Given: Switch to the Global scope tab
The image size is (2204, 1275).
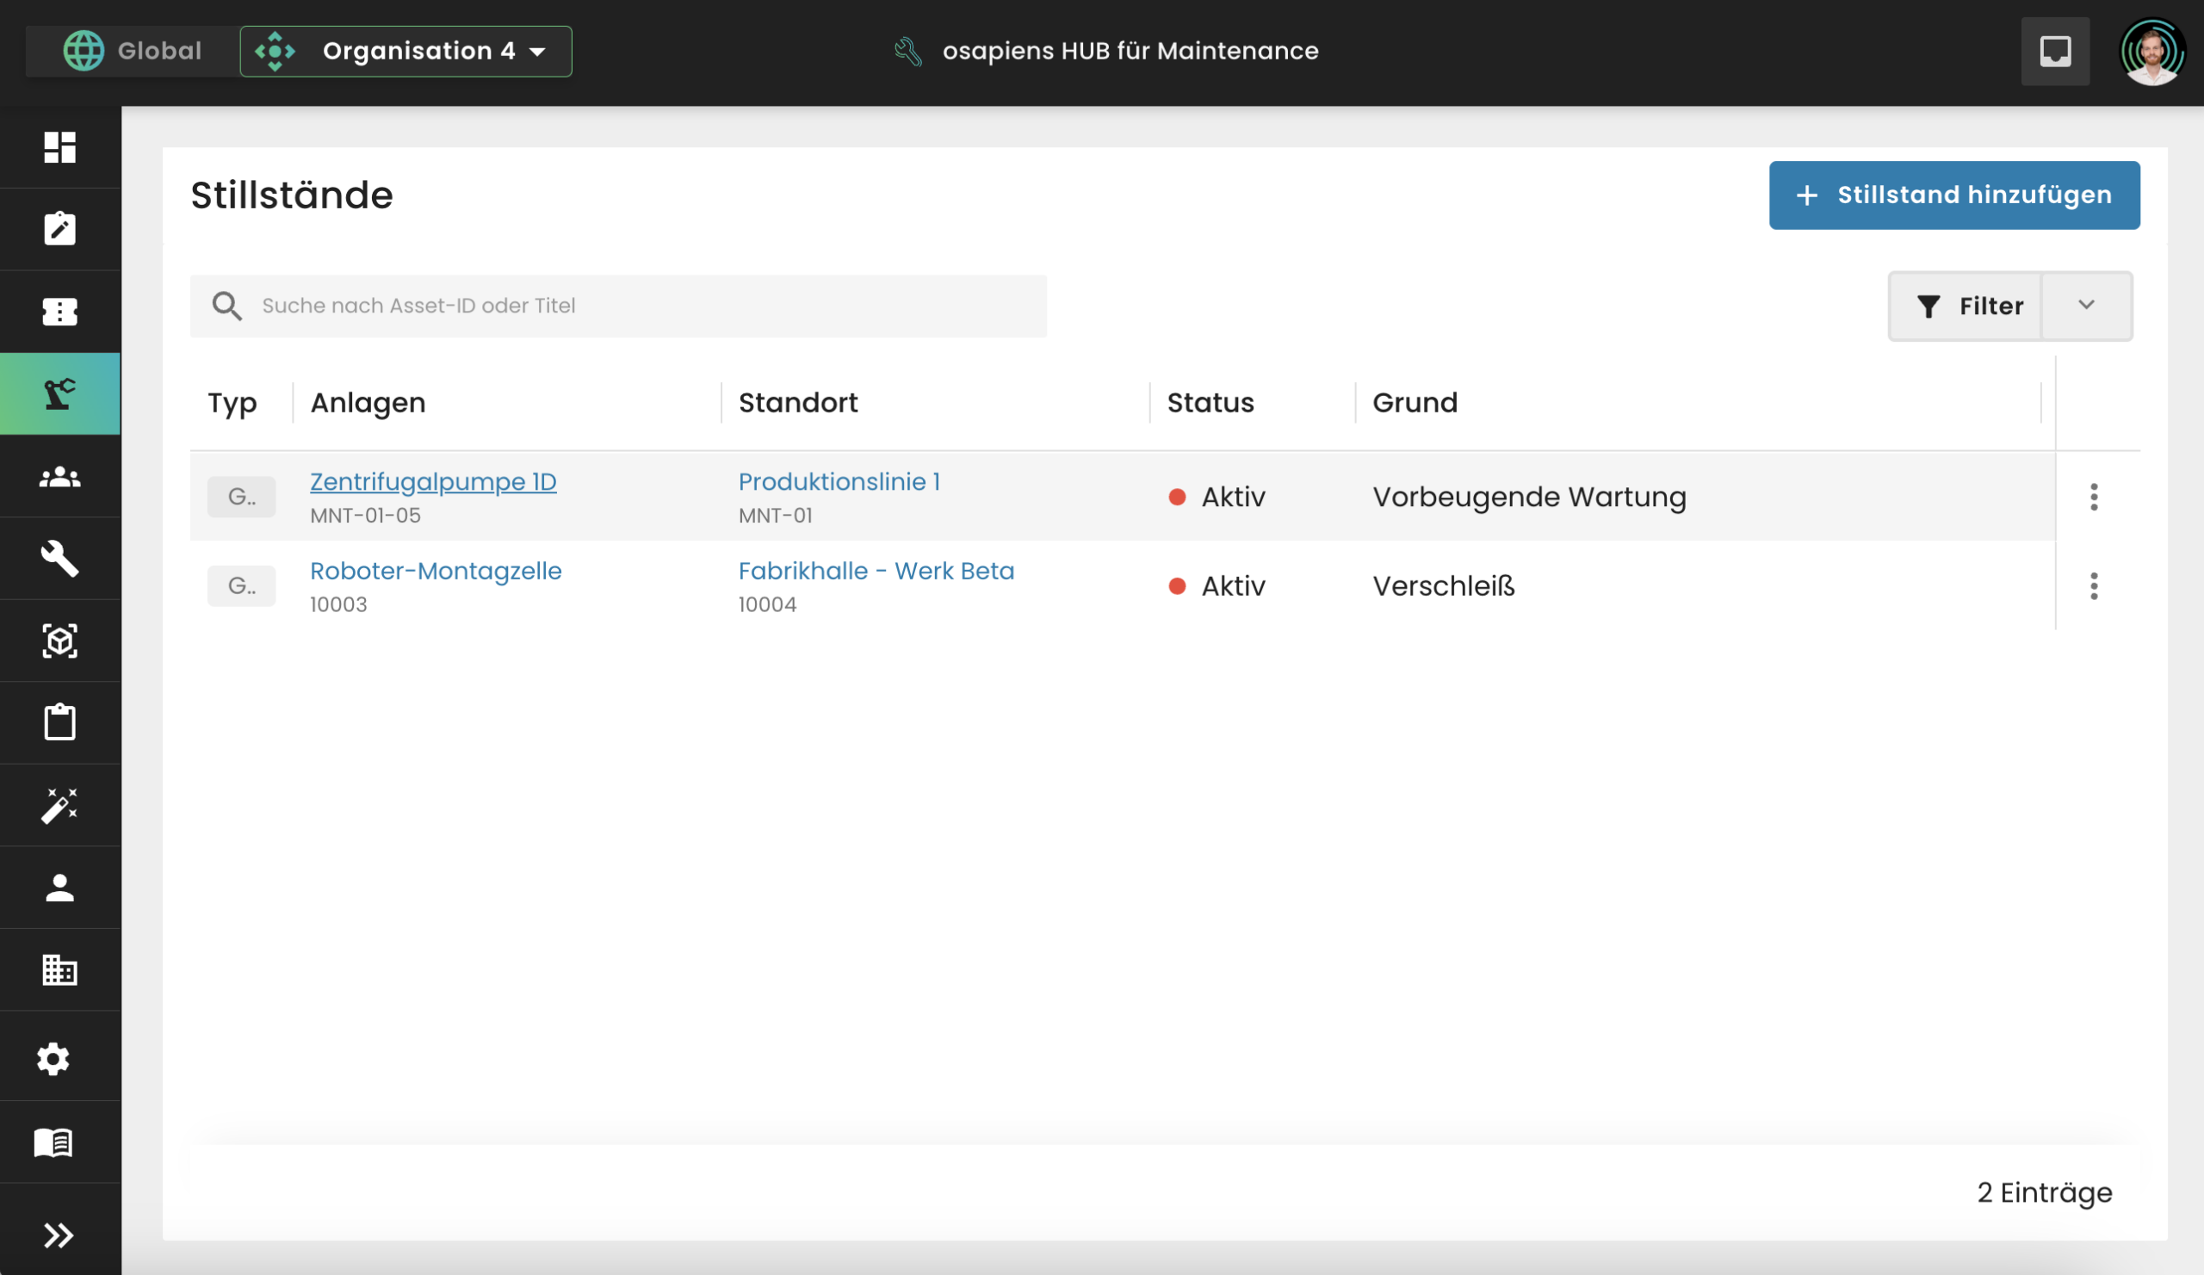Looking at the screenshot, I should [x=133, y=52].
